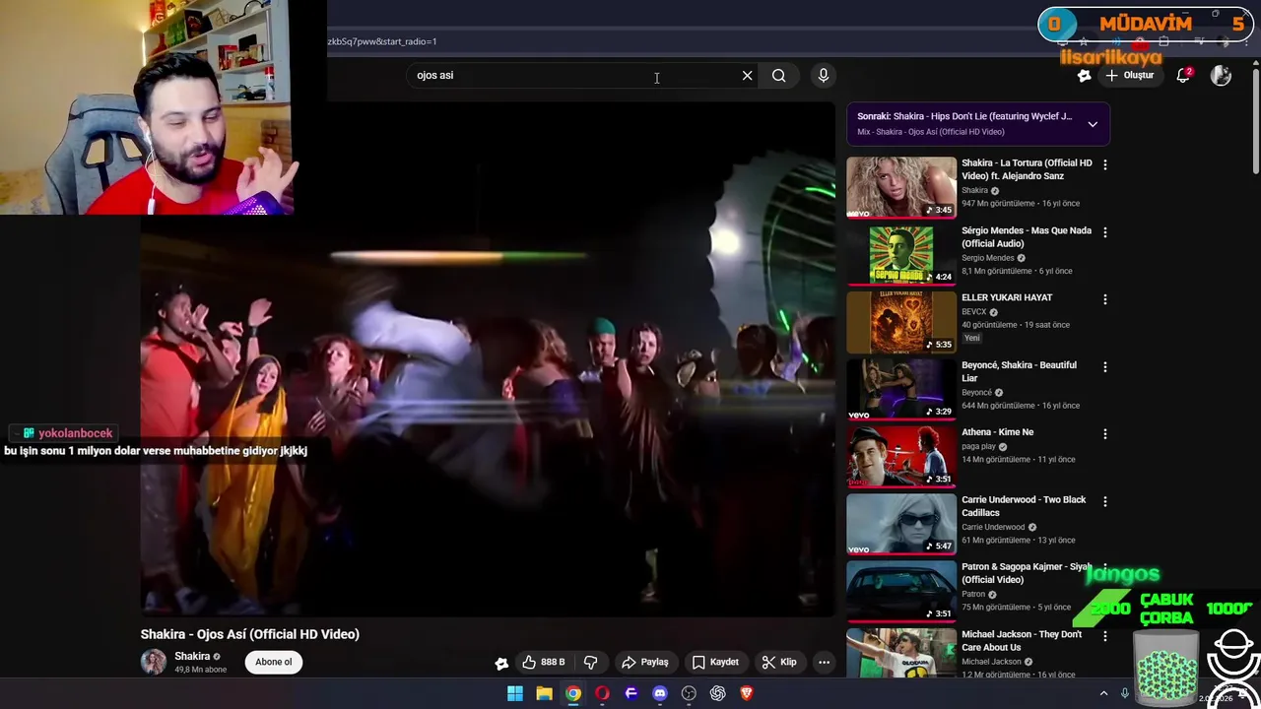Open options menu for ELLER YUKARI HAYAT video
The image size is (1261, 709).
click(x=1104, y=299)
